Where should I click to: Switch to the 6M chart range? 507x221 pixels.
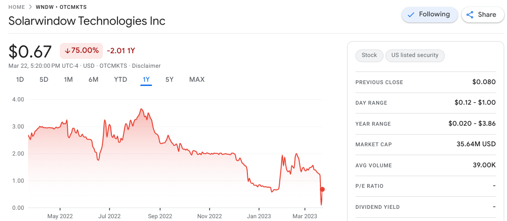click(94, 79)
